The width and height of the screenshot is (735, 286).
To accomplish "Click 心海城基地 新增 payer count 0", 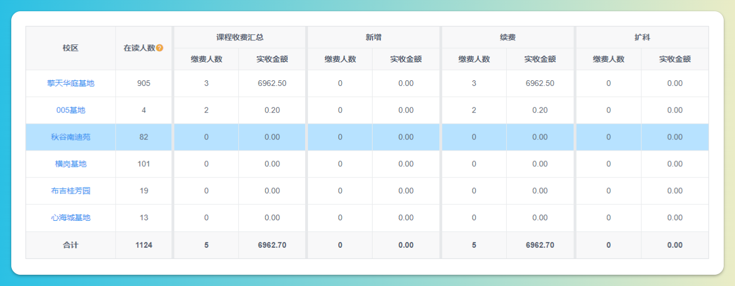I will (x=340, y=218).
